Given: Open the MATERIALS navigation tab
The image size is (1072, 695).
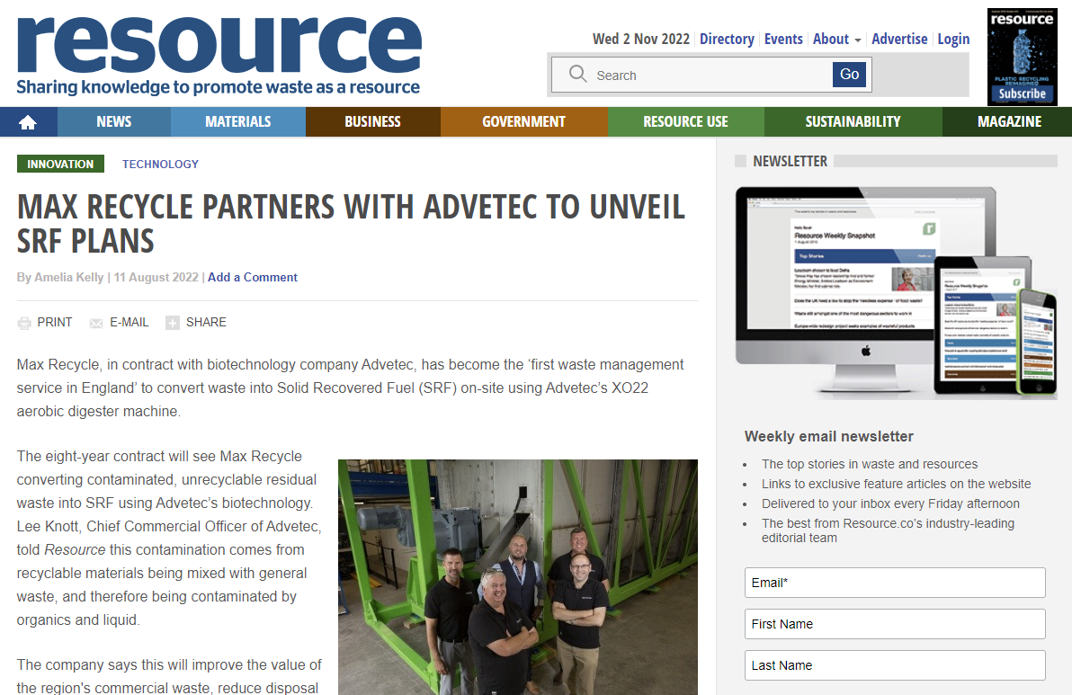Looking at the screenshot, I should click(x=238, y=121).
